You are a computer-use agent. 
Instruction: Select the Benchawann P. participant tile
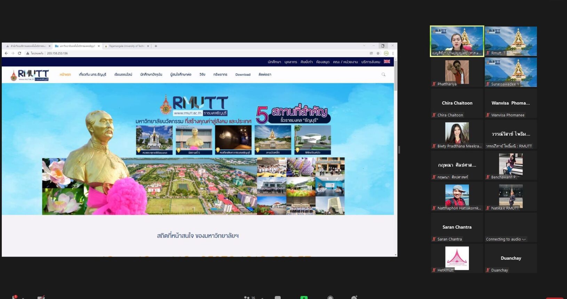[x=511, y=165]
